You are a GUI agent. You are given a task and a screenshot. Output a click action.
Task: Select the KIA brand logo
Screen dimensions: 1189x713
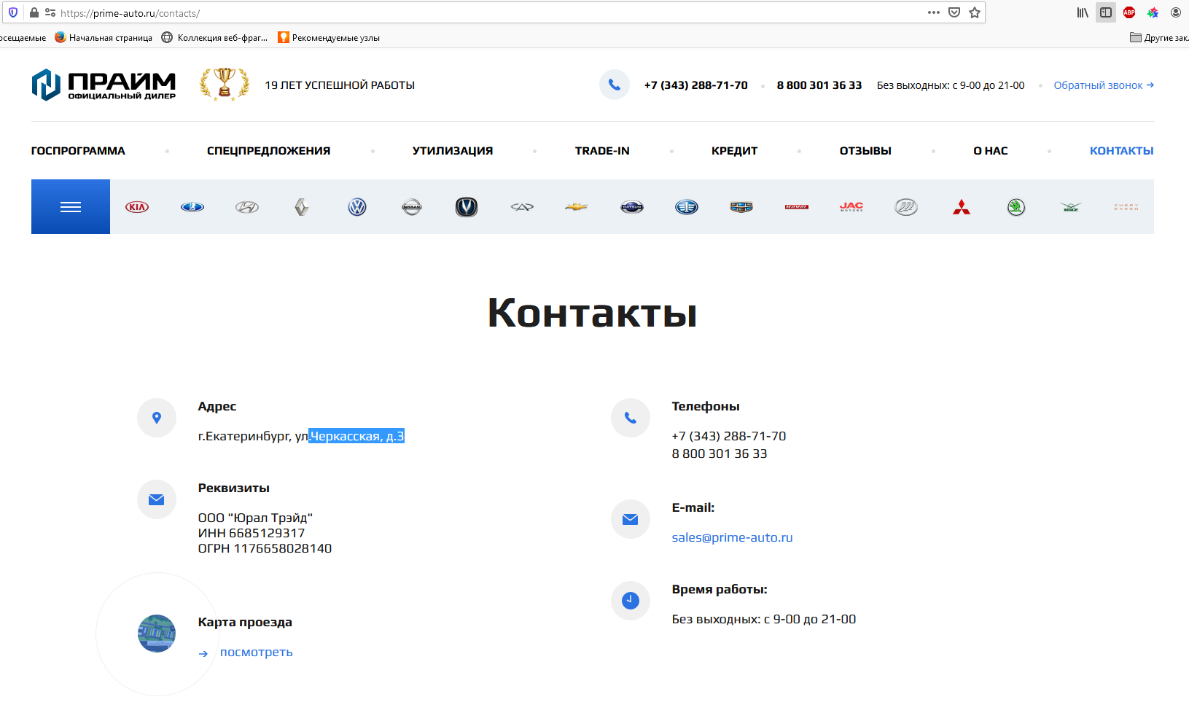click(137, 207)
